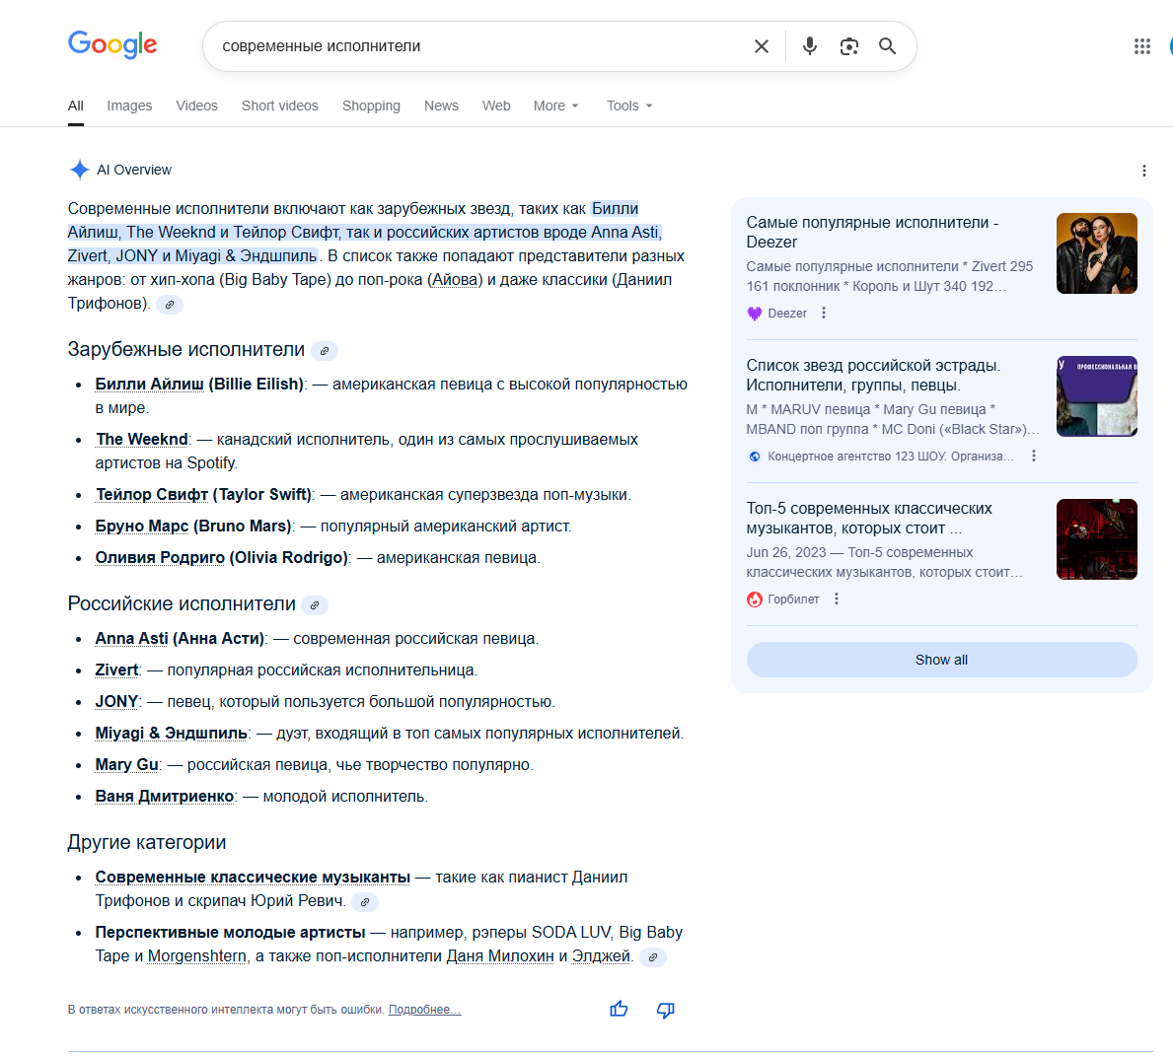Click Перспективные молодые артисты bold text
Viewport: 1173px width, 1056px height.
click(231, 932)
